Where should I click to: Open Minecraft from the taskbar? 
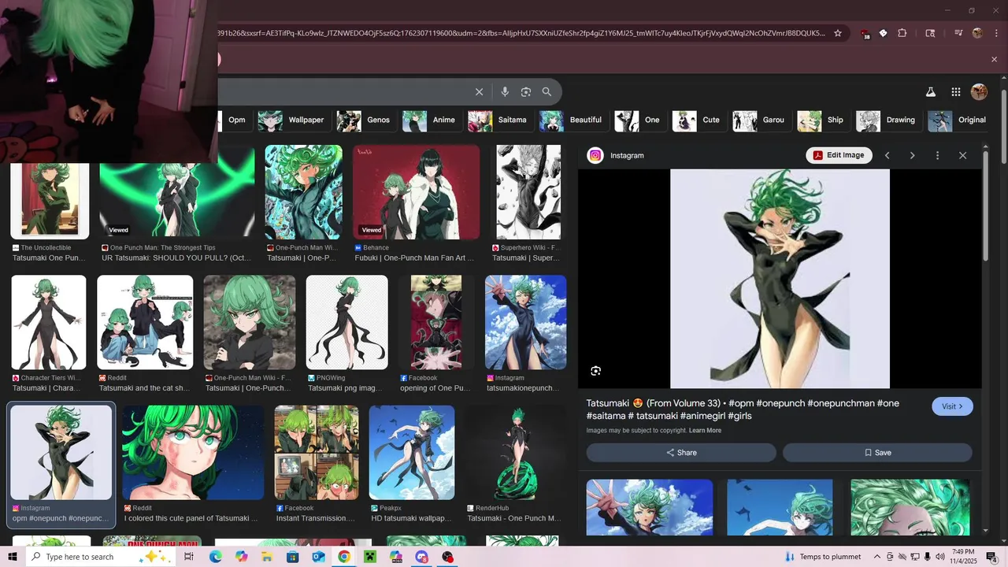tap(370, 557)
